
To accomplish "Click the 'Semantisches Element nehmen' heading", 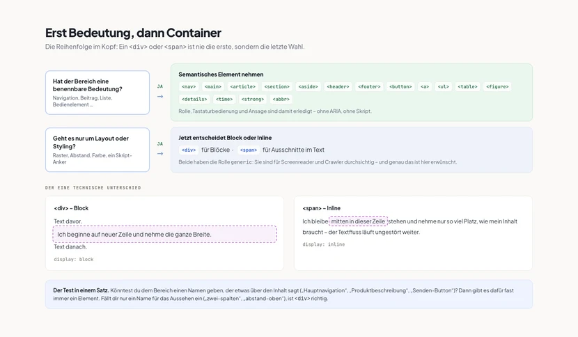I will click(221, 75).
